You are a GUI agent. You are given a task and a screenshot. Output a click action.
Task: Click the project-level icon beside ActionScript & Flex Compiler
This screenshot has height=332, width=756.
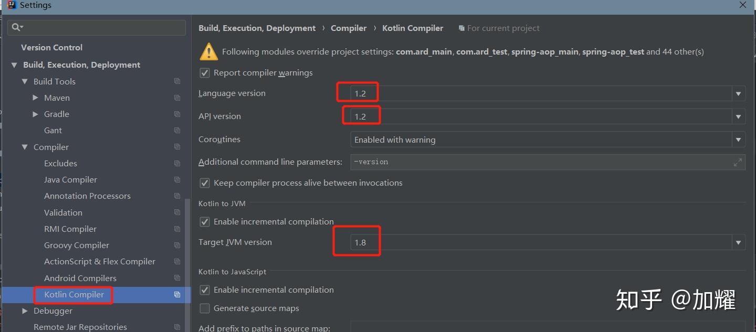pyautogui.click(x=177, y=261)
